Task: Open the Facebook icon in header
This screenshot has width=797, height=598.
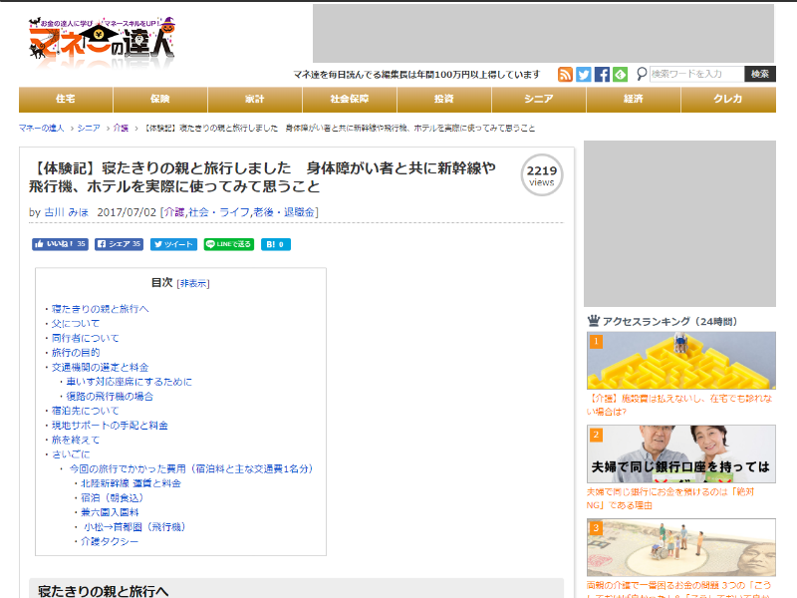Action: click(602, 74)
